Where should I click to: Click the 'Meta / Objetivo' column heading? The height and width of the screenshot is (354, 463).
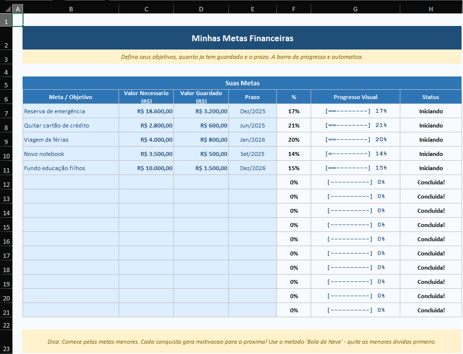[x=71, y=97]
